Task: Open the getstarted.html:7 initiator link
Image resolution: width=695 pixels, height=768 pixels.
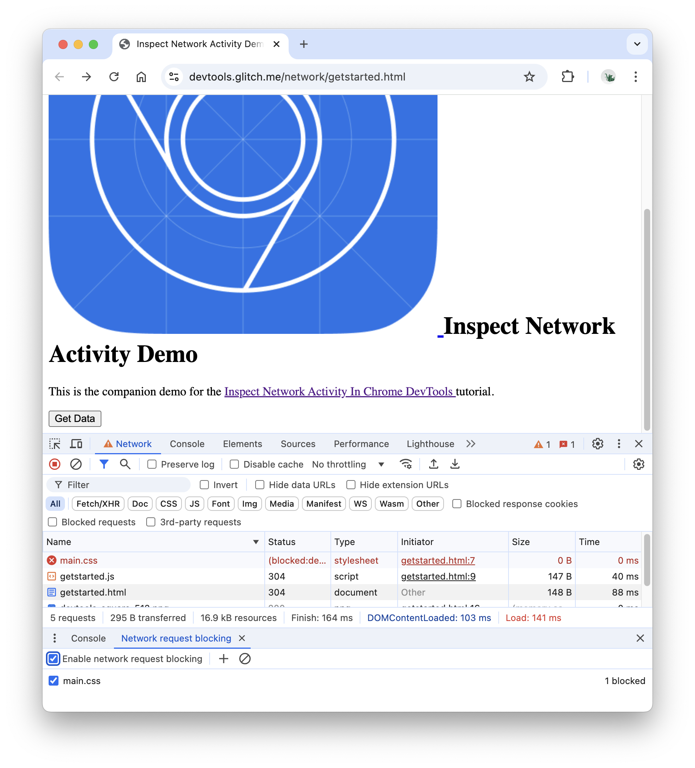Action: coord(438,560)
